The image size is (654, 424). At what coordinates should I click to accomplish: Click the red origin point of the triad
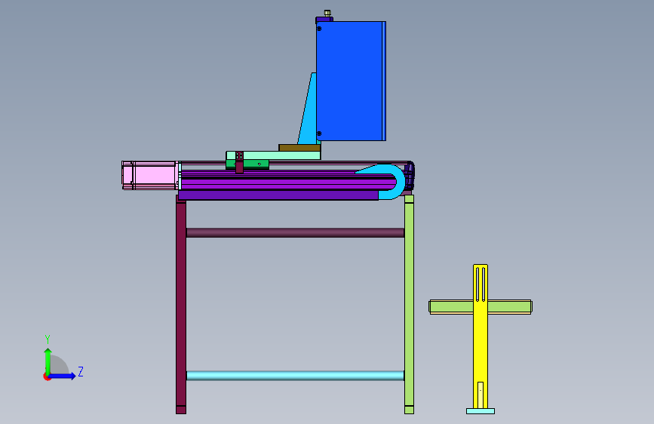click(x=46, y=376)
